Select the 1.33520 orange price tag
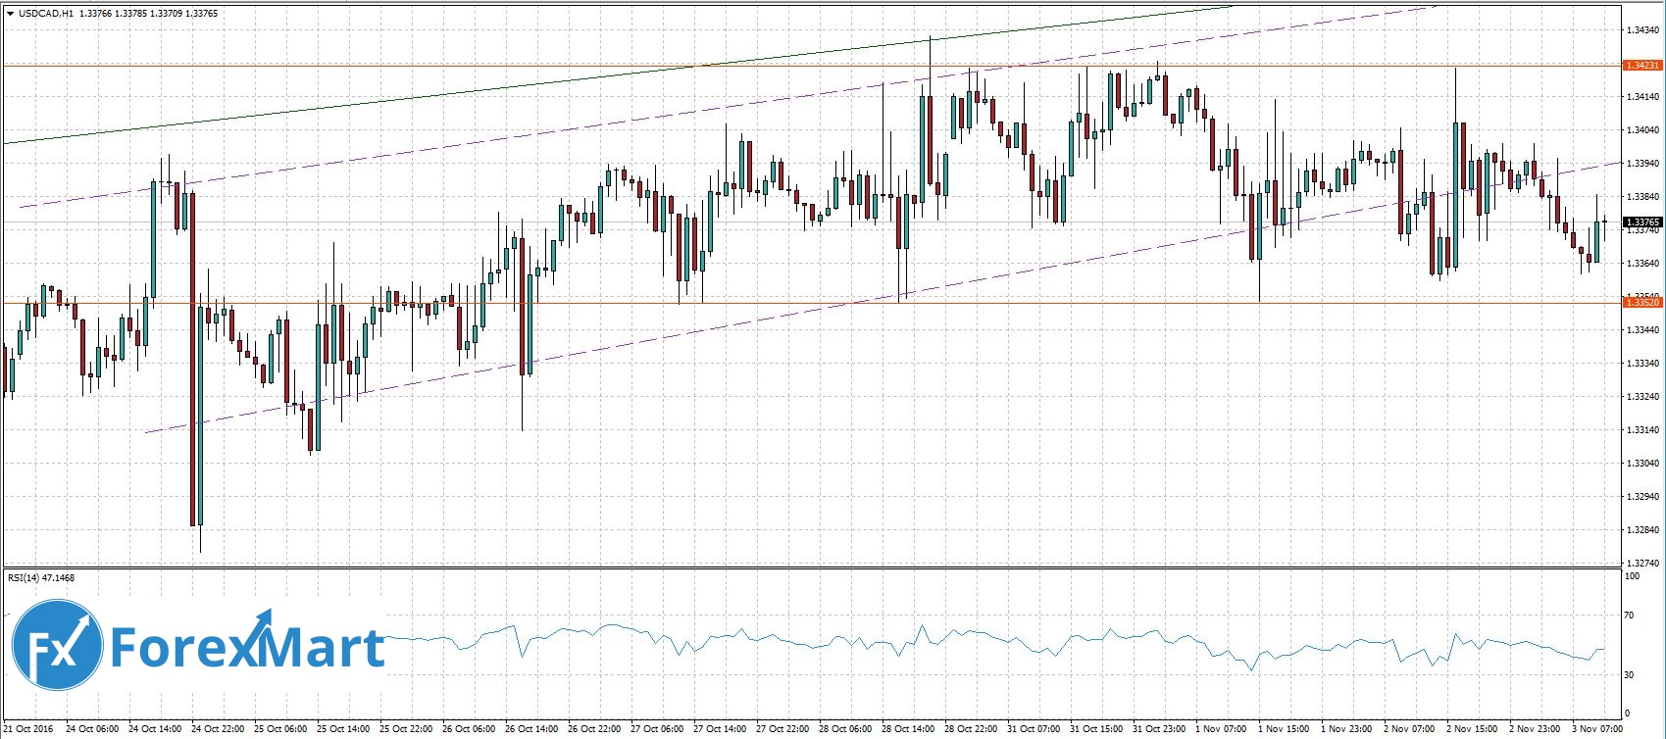This screenshot has width=1666, height=739. tap(1642, 303)
